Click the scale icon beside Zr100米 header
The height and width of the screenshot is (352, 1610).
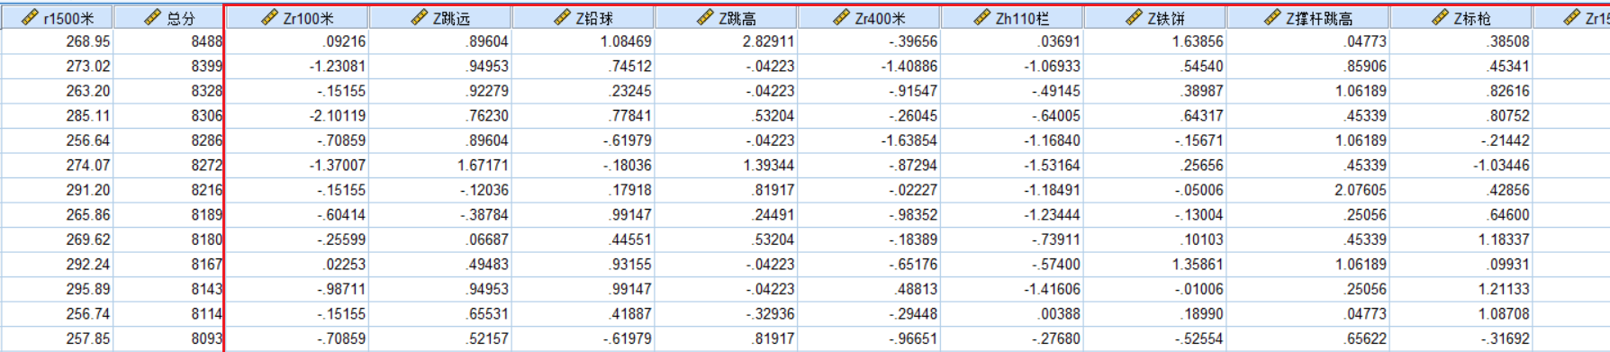pyautogui.click(x=269, y=17)
